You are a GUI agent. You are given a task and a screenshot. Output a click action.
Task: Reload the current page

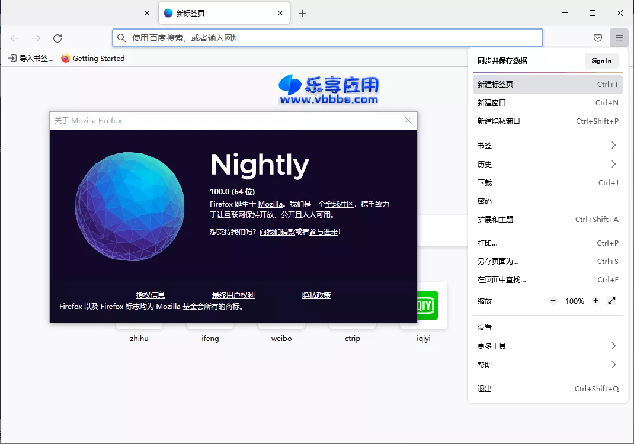point(57,38)
